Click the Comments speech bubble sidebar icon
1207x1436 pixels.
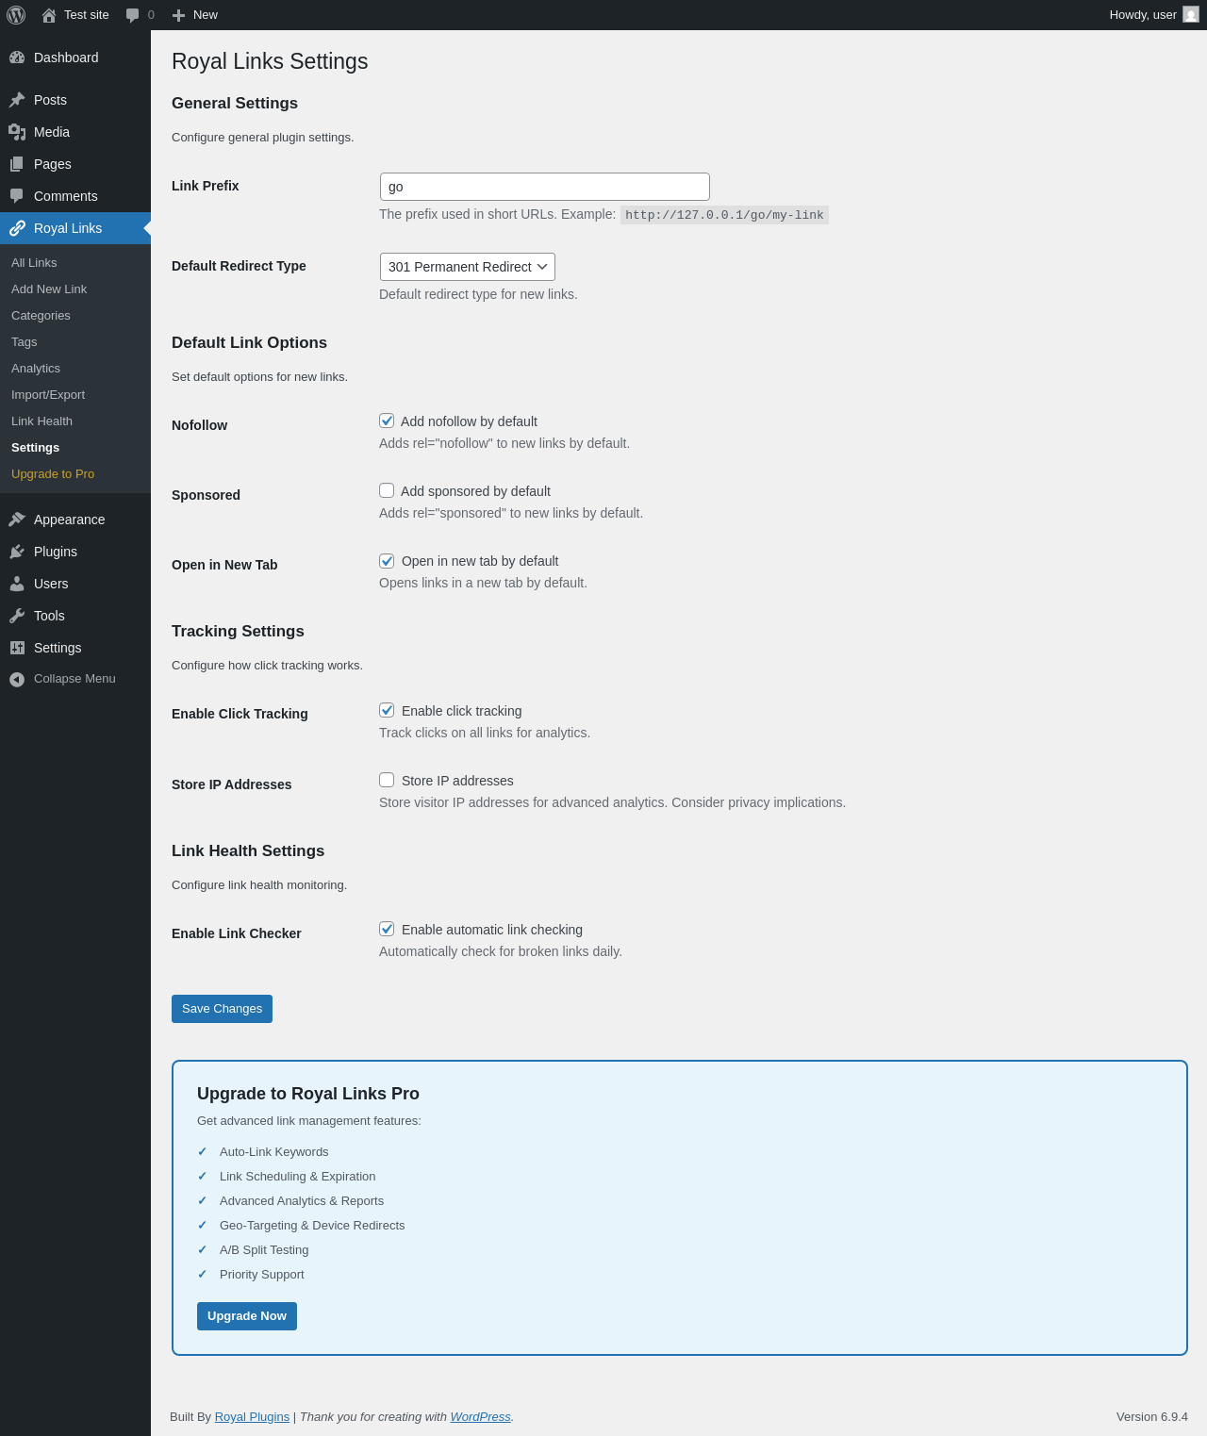17,196
